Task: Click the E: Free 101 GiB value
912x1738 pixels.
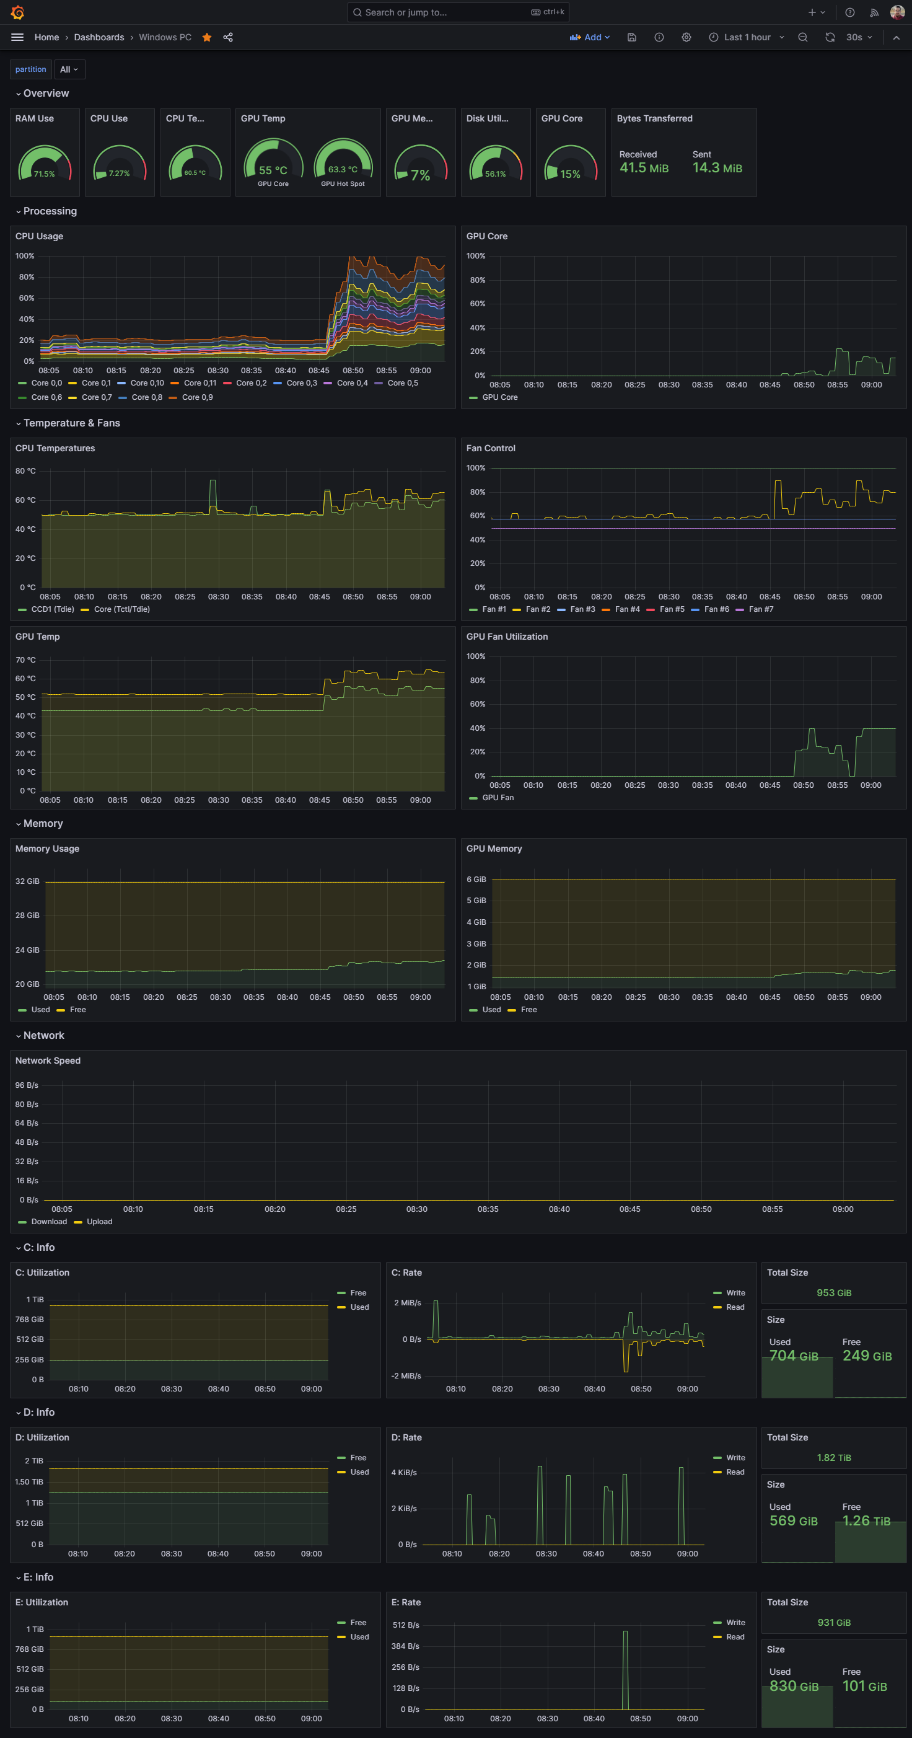Action: 865,1686
